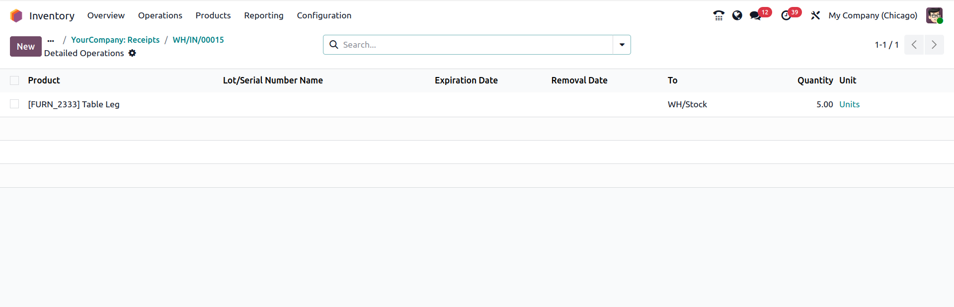This screenshot has width=954, height=307.
Task: Go to next page arrow
Action: pos(934,45)
